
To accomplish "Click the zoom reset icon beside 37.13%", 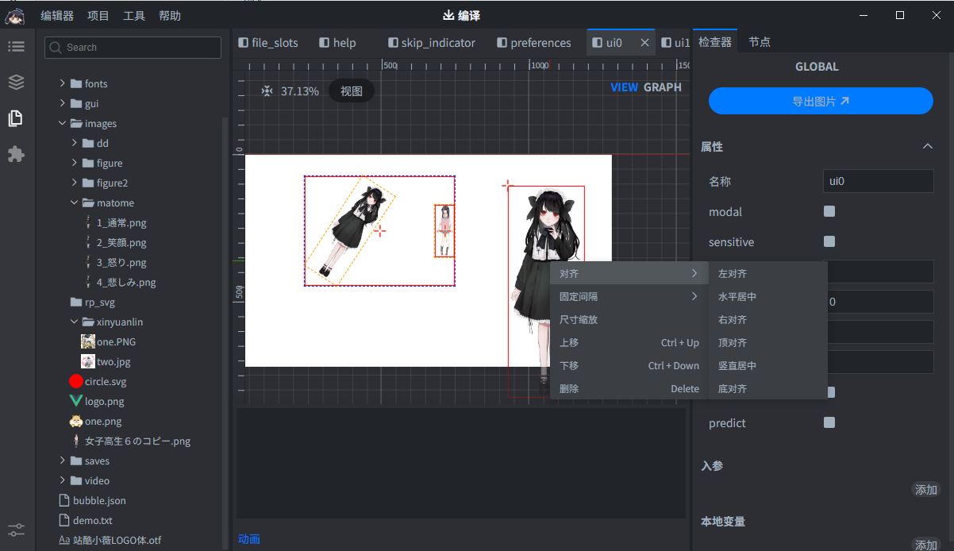I will click(x=267, y=91).
